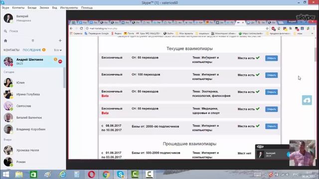Click Валерий's profile avatar at top
This screenshot has height=179, width=319.
[8, 18]
